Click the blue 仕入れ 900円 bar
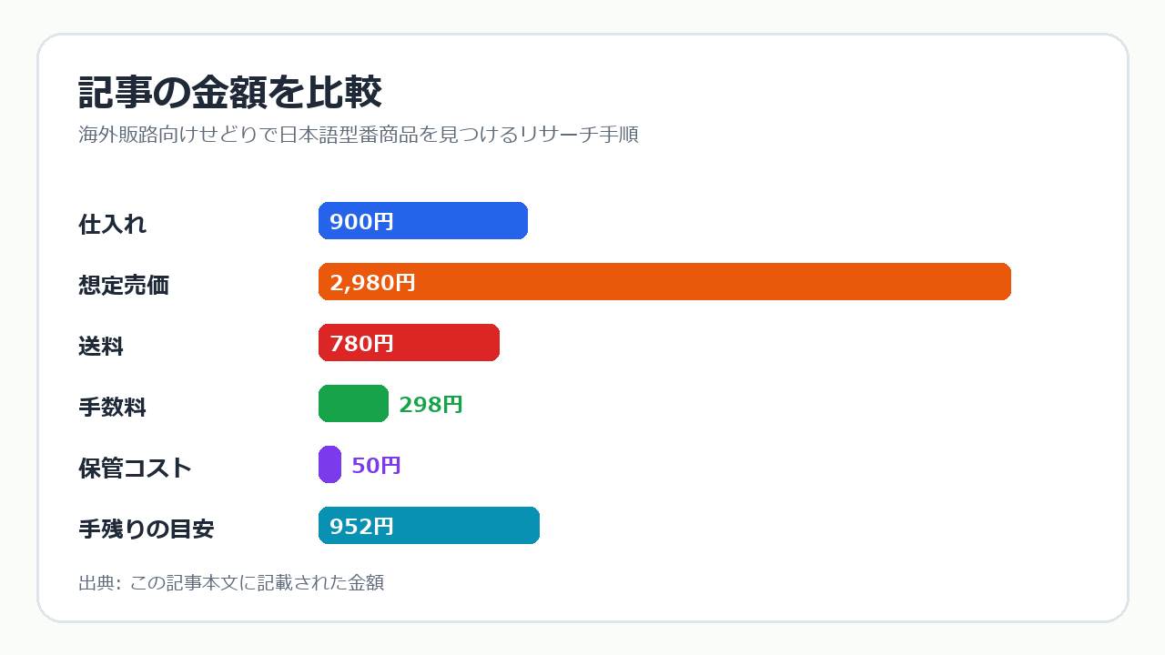 [x=423, y=221]
